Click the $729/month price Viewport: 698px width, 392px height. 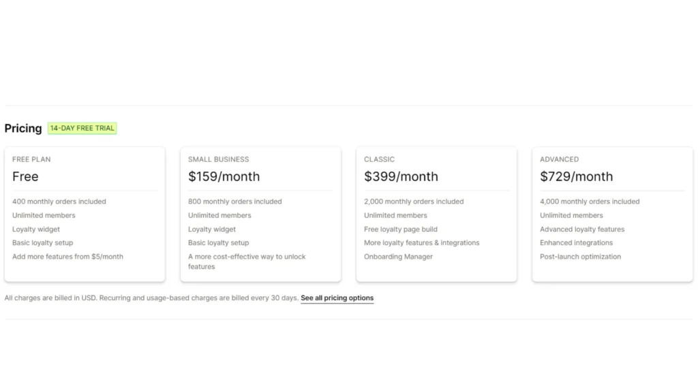click(576, 177)
